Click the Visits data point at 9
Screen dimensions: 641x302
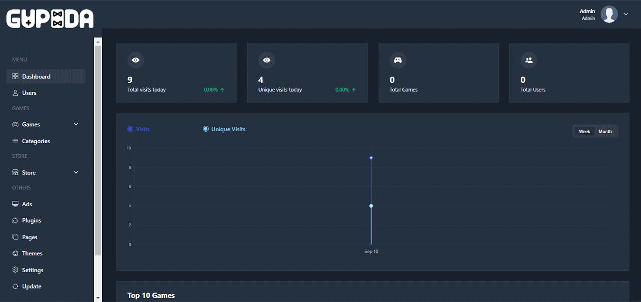point(371,158)
